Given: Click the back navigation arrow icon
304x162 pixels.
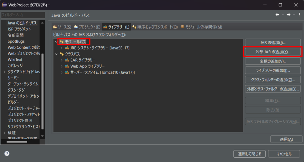Looking at the screenshot, I should pos(277,15).
